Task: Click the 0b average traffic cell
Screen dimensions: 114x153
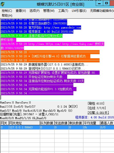Action: [92, 127]
